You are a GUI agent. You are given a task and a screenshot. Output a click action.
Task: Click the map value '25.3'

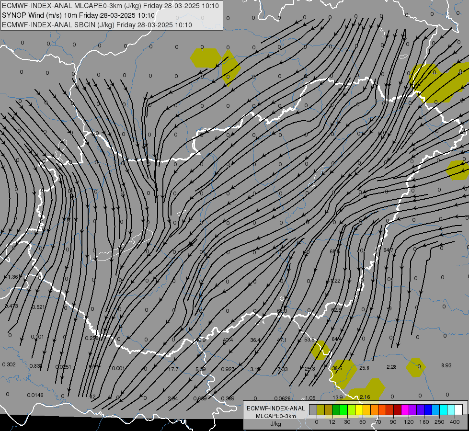309,369
